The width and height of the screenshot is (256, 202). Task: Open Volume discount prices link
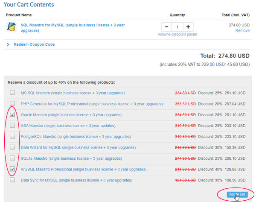177,34
